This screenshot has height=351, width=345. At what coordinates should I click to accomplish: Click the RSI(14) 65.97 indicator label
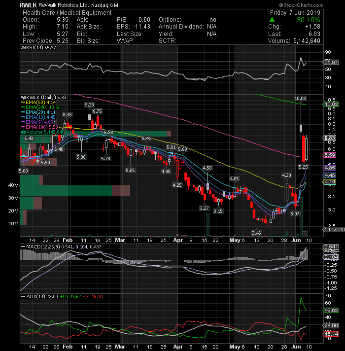[38, 48]
